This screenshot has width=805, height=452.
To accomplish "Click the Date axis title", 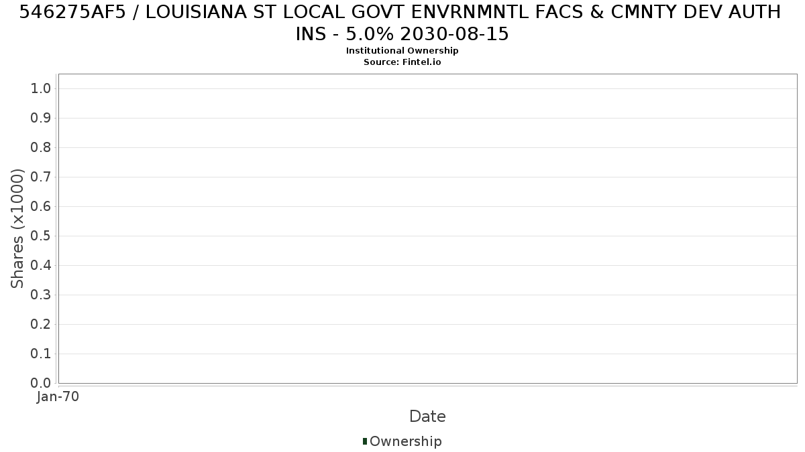I will 427,417.
